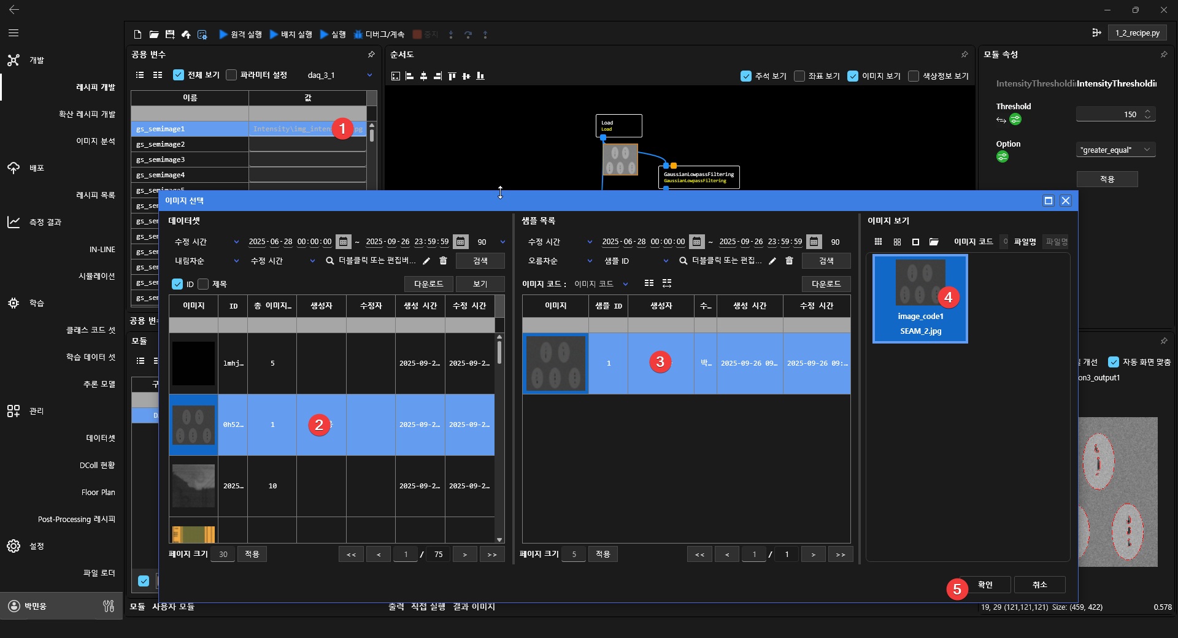Click the cloud upload icon
The image size is (1178, 638).
(x=186, y=34)
